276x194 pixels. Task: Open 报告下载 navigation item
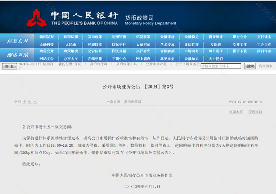(x=240, y=51)
